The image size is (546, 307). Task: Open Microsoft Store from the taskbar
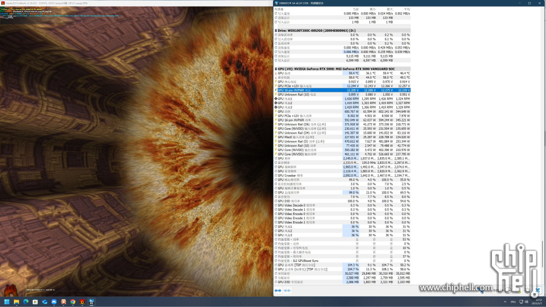[x=35, y=302]
